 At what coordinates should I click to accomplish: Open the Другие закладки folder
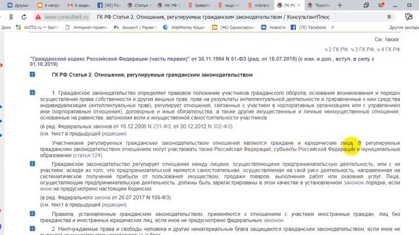(x=403, y=27)
